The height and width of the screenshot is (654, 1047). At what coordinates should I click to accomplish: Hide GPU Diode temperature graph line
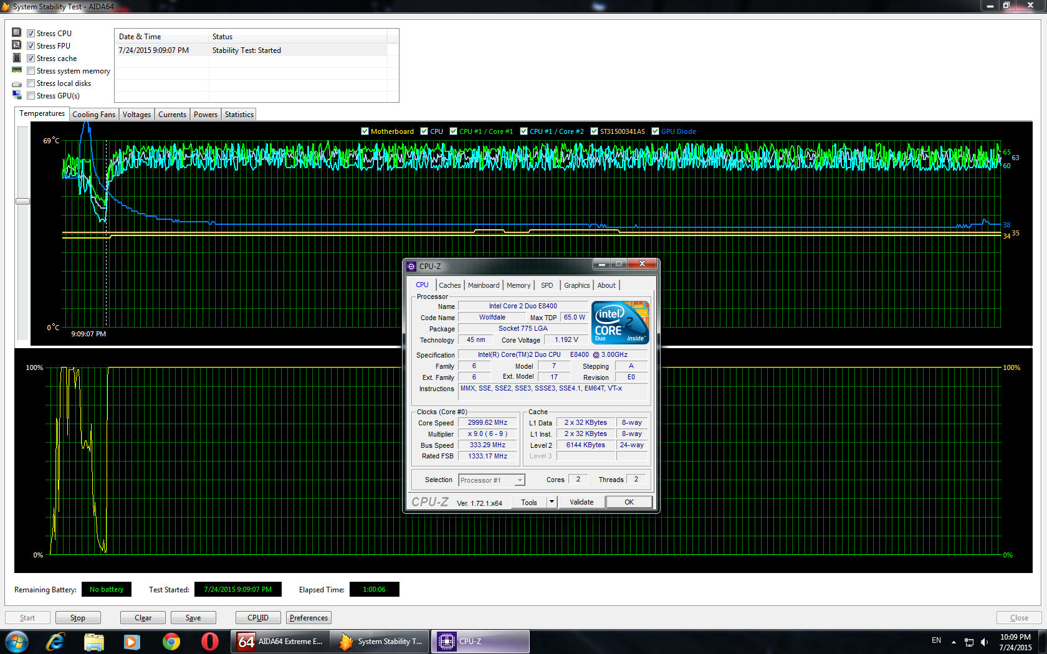coord(655,131)
